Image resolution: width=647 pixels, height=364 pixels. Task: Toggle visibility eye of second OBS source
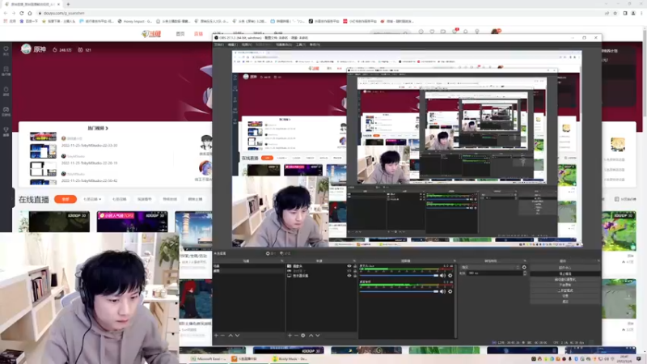click(349, 271)
